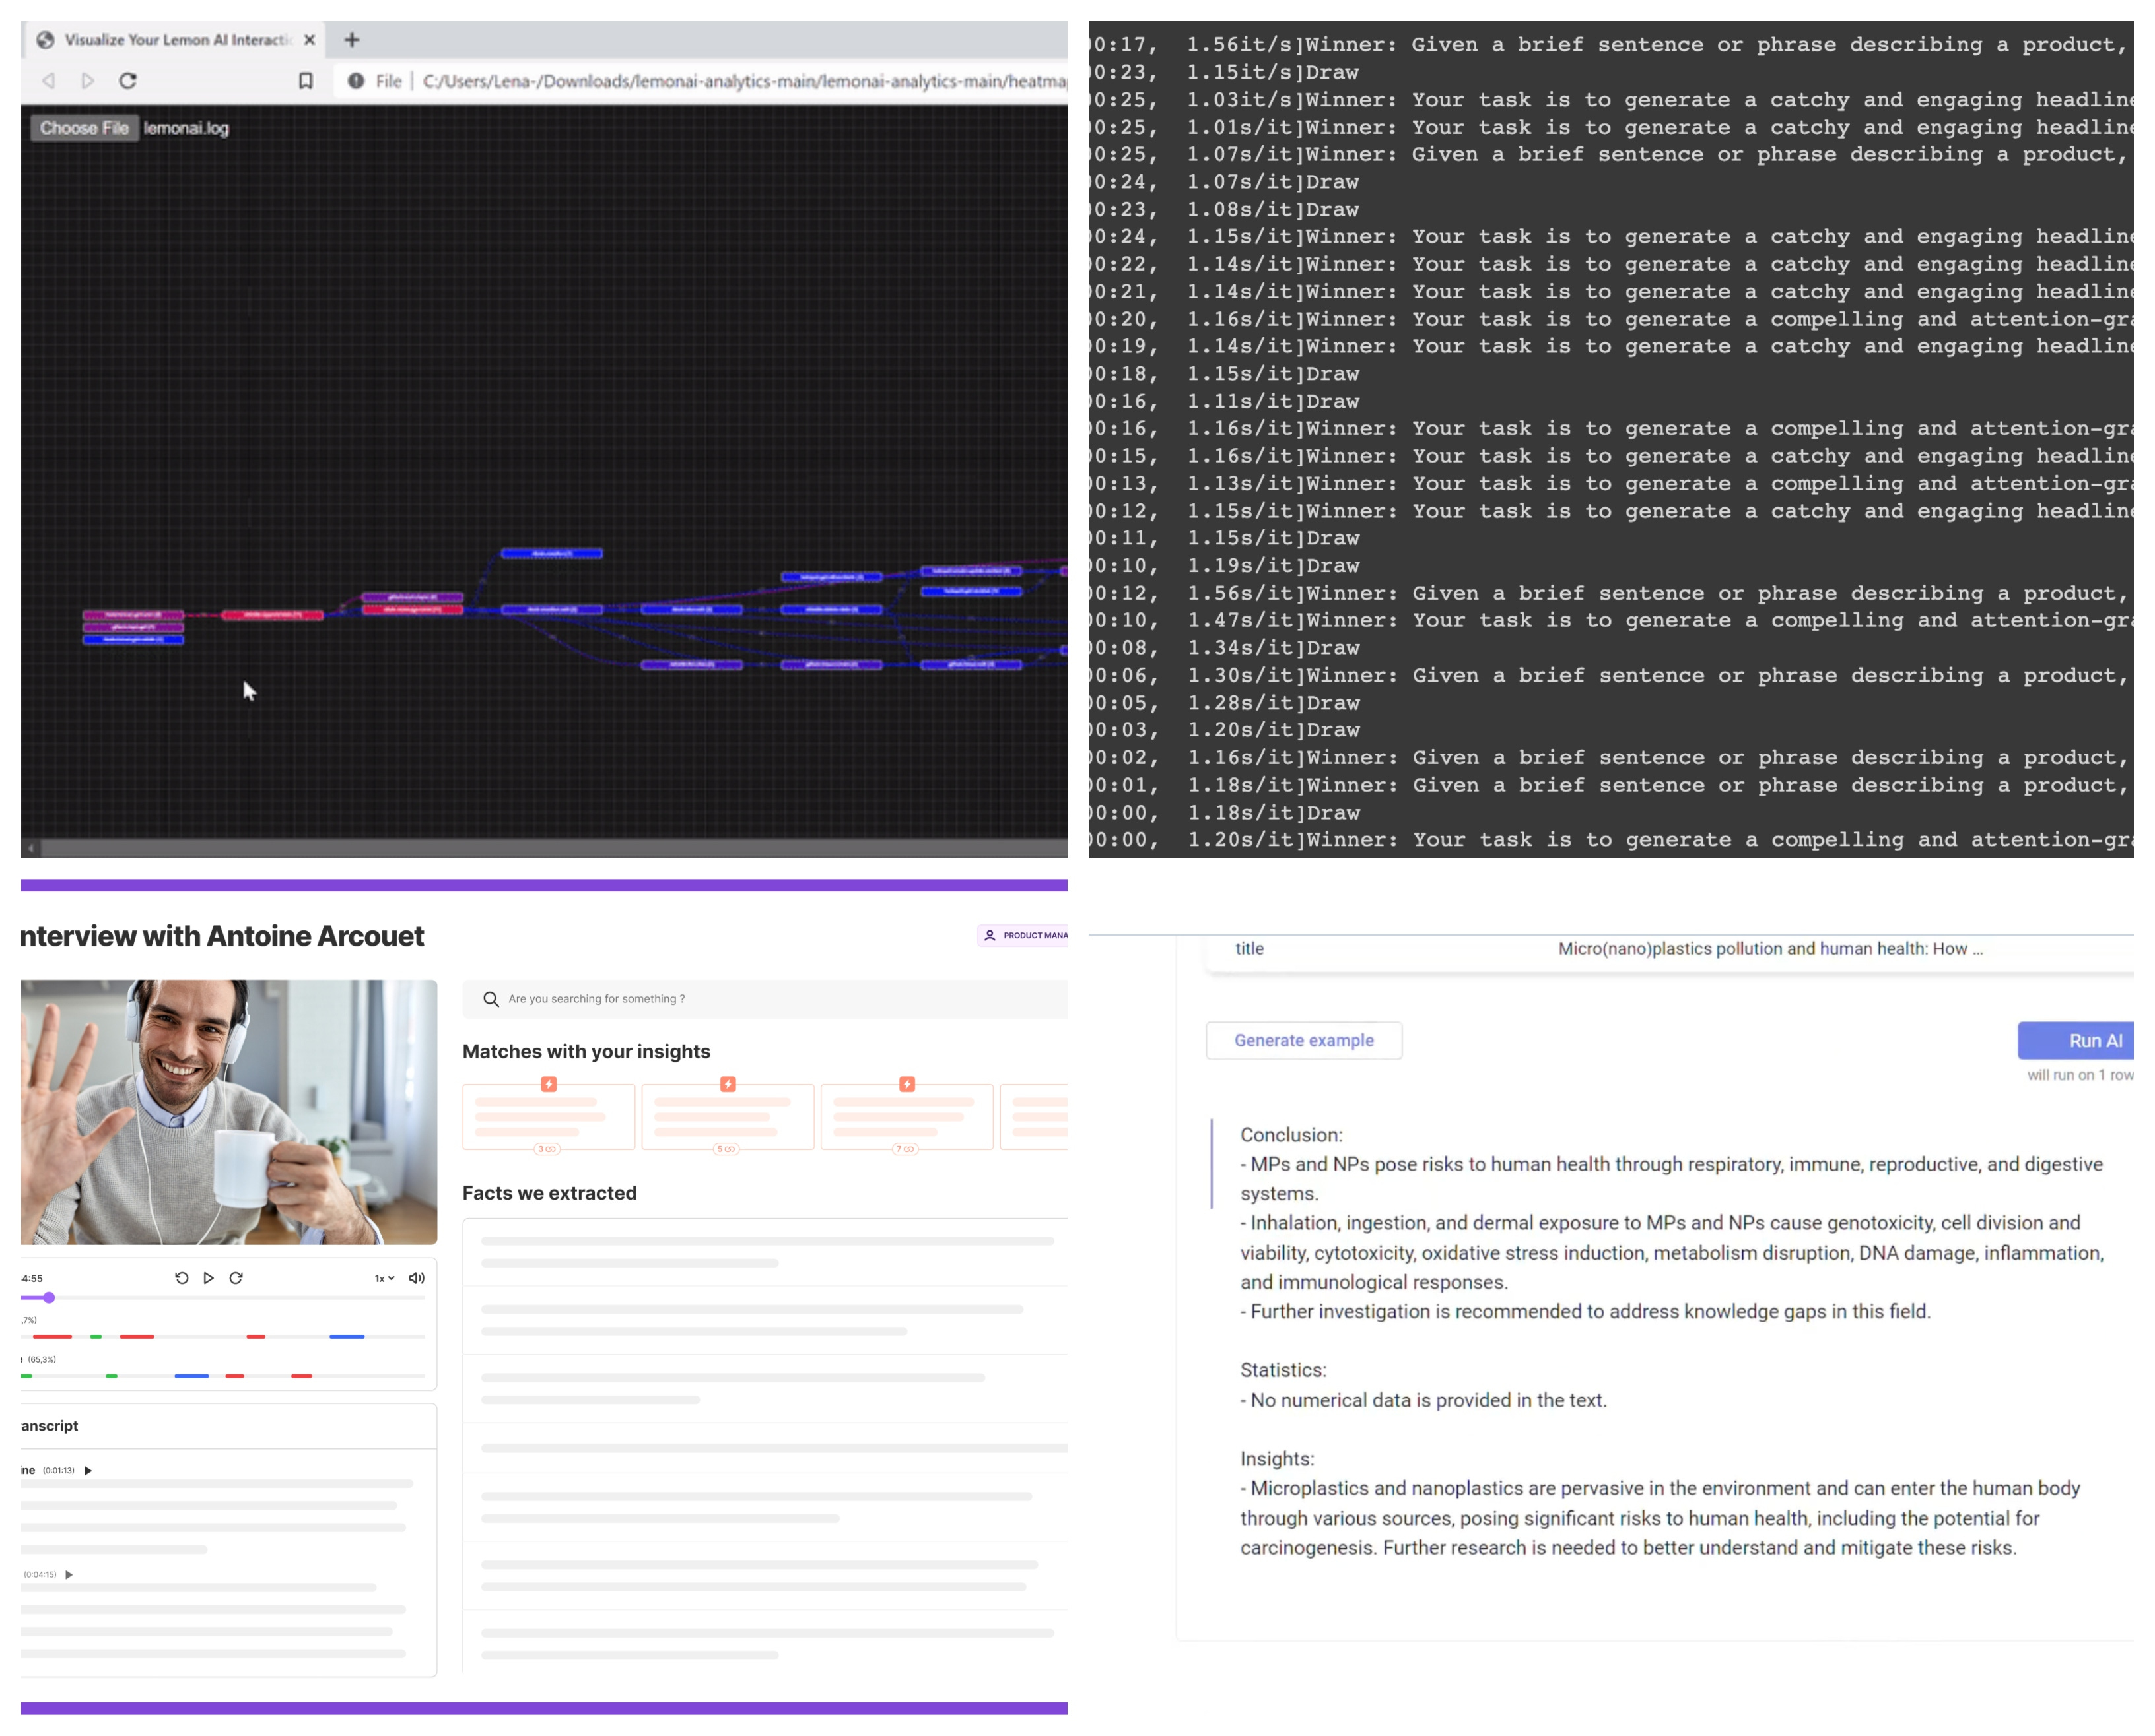This screenshot has width=2155, height=1736.
Task: Reload the heatmap page in the browser
Action: click(x=128, y=81)
